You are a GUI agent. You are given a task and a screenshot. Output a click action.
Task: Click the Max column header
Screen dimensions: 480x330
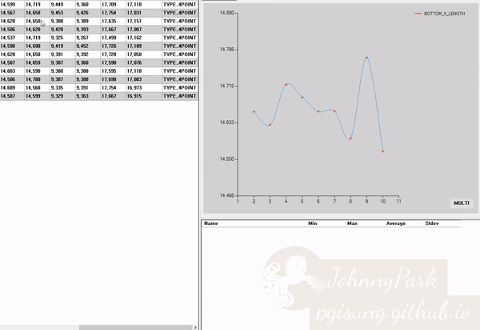coord(365,223)
